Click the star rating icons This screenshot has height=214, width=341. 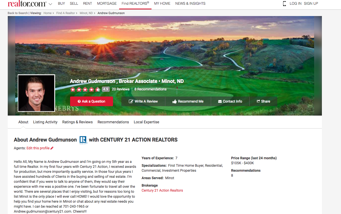[x=85, y=89]
